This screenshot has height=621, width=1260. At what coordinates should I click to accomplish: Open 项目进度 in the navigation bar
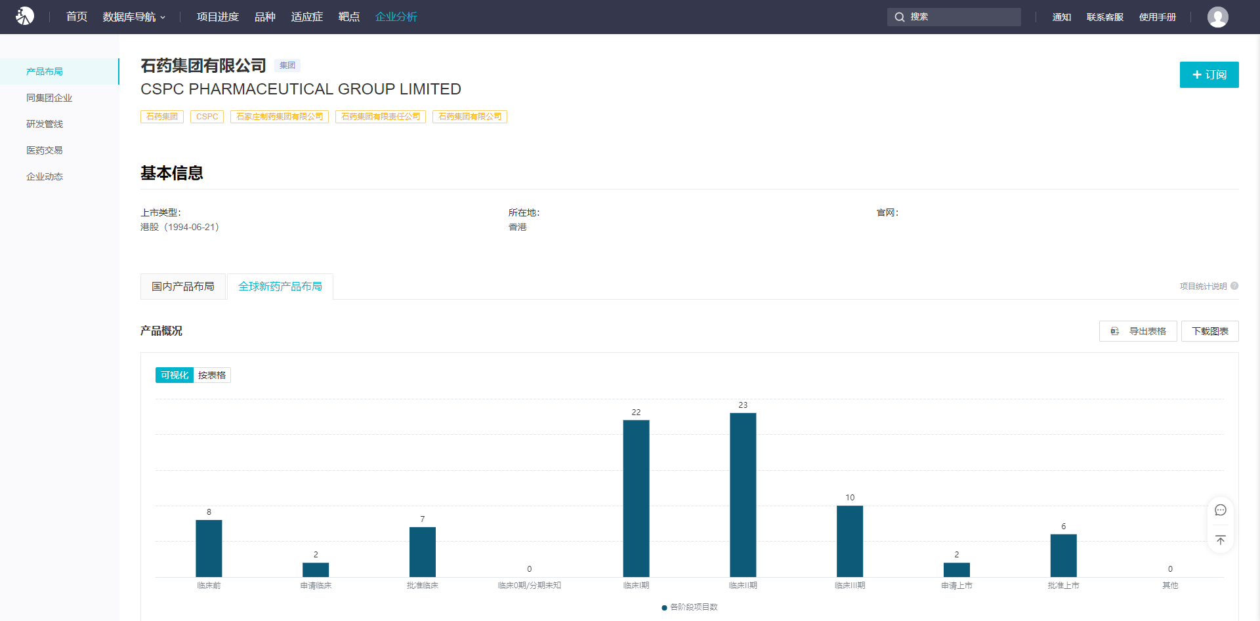point(218,17)
